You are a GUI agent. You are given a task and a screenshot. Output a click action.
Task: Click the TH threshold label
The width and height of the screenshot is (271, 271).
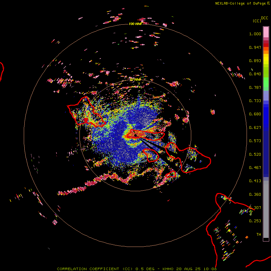tap(259, 235)
